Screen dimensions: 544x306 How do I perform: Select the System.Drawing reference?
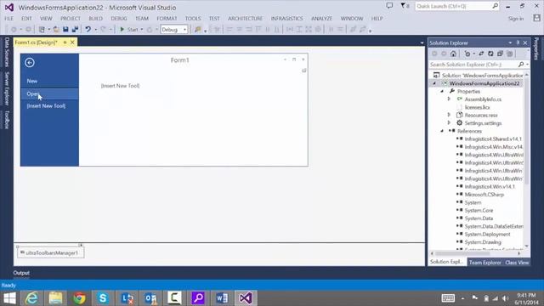(x=483, y=242)
